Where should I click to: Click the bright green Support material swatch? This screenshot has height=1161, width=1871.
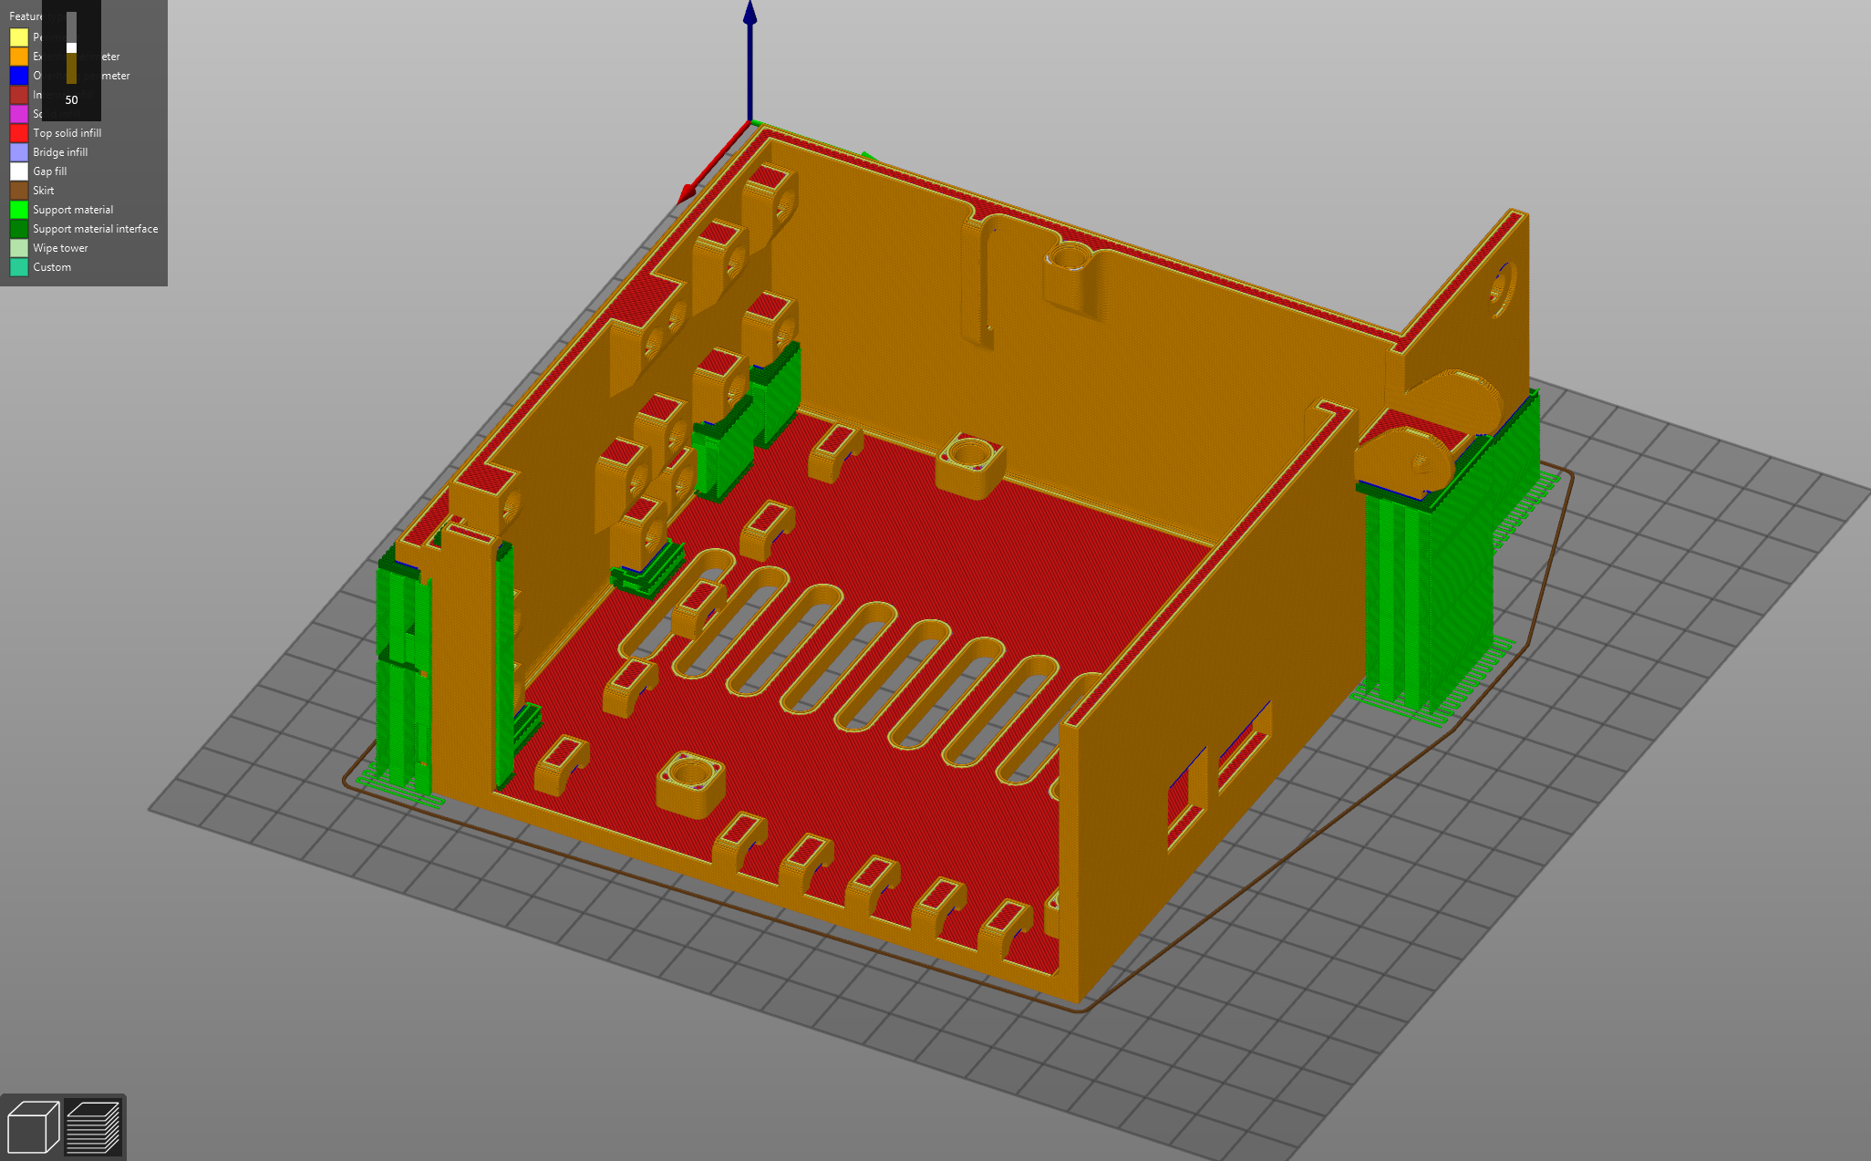coord(19,210)
